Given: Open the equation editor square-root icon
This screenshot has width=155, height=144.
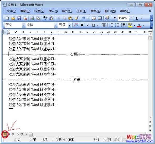Looking at the screenshot, I should click(x=76, y=25).
